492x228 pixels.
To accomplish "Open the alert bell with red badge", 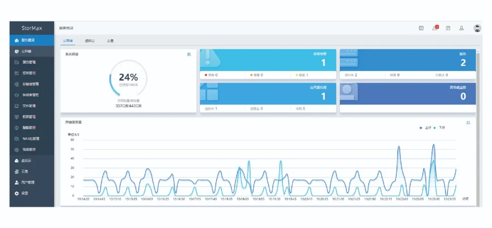I will click(435, 28).
